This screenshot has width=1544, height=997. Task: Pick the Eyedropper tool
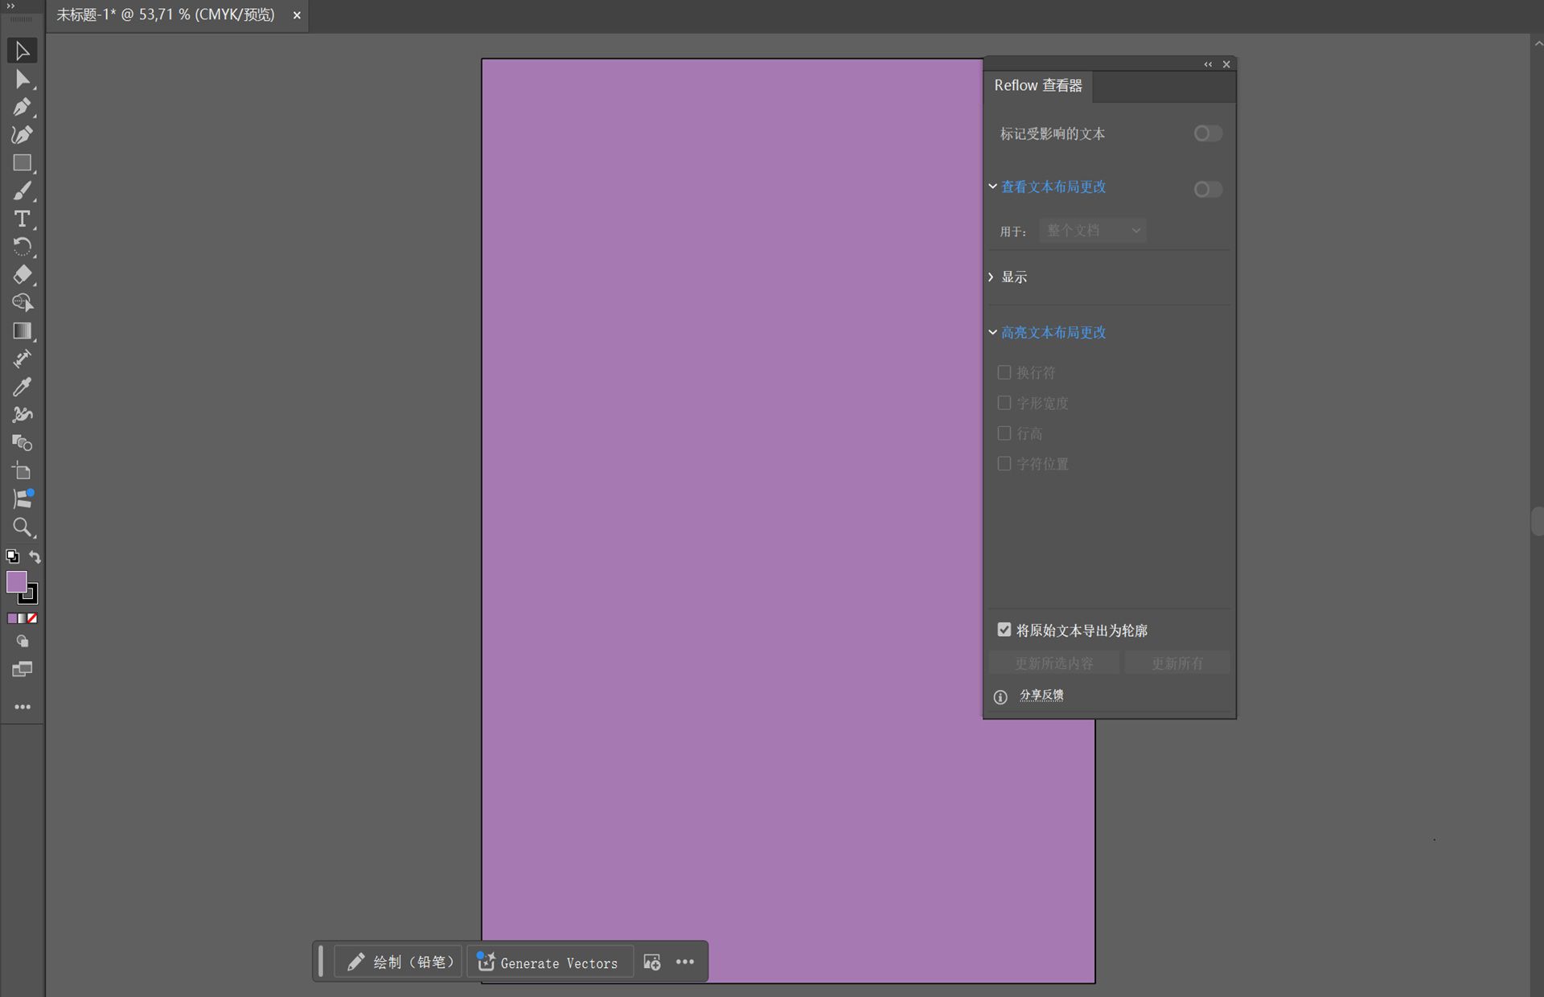click(x=22, y=387)
